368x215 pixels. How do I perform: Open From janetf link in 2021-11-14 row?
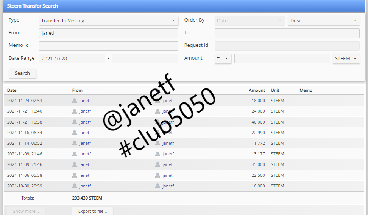pyautogui.click(x=85, y=143)
